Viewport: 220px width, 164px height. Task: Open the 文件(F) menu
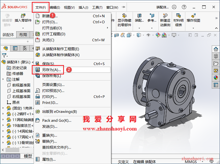click(40, 7)
